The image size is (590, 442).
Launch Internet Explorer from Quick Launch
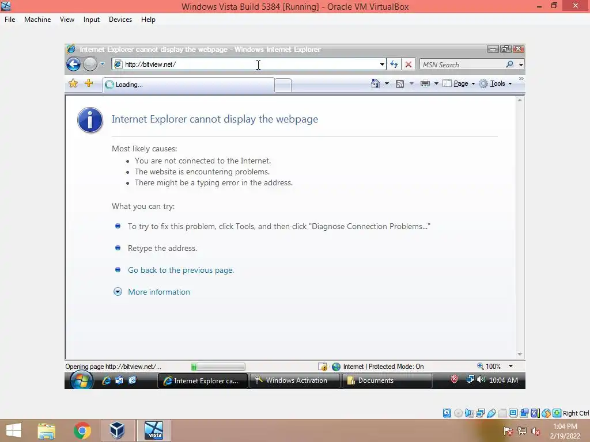(107, 380)
